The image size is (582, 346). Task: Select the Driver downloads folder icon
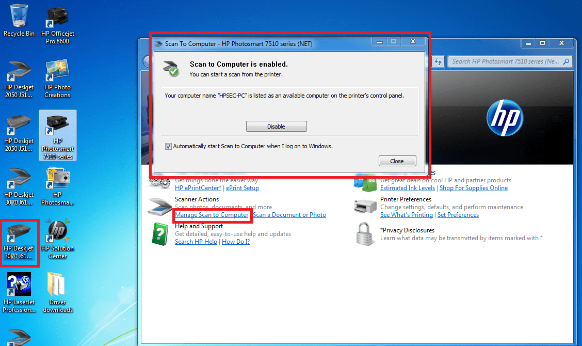click(58, 293)
